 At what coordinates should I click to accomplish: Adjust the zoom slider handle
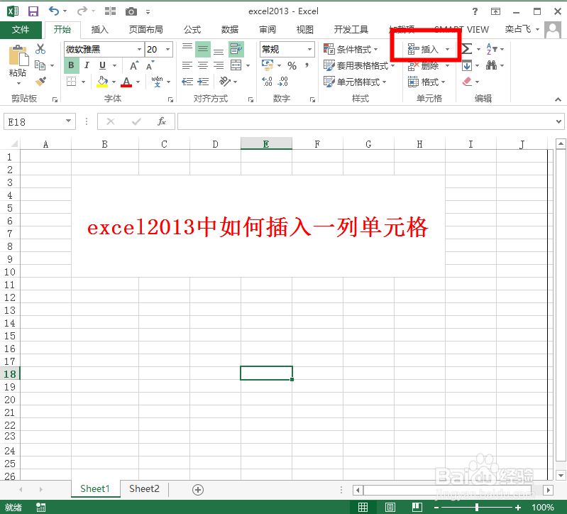pos(477,507)
